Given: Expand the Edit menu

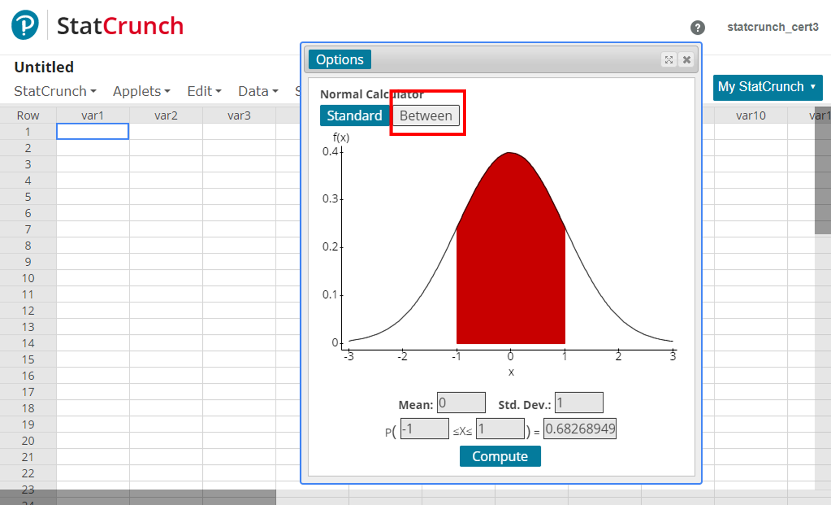Looking at the screenshot, I should [x=204, y=92].
